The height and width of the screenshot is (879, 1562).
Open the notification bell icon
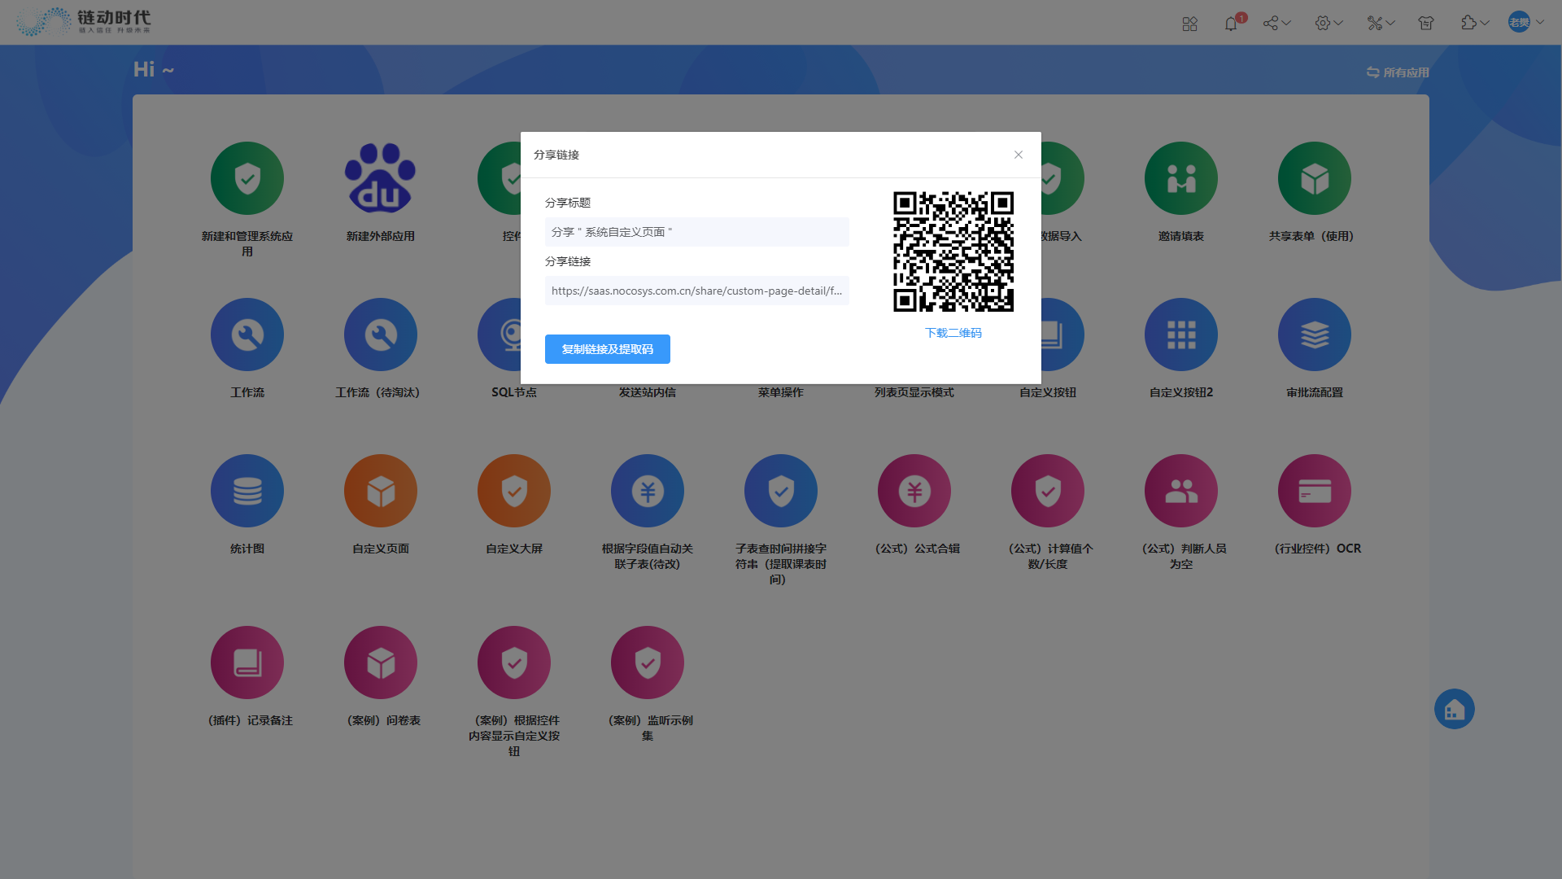(1231, 24)
